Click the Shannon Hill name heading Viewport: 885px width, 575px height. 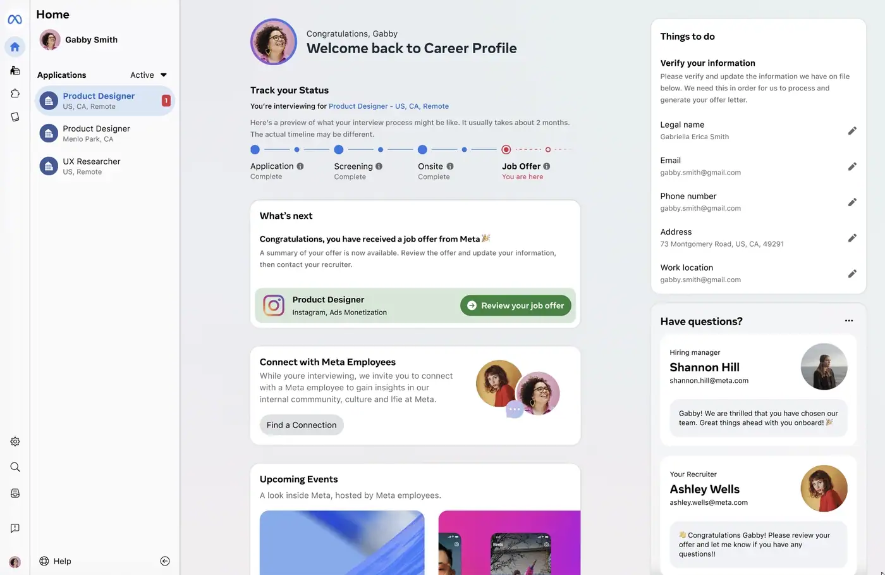point(704,368)
